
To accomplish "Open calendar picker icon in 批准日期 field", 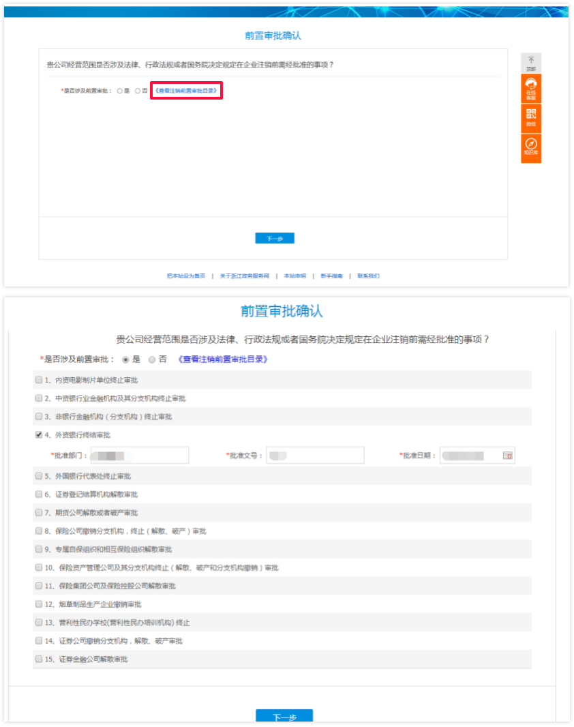I will (x=507, y=456).
